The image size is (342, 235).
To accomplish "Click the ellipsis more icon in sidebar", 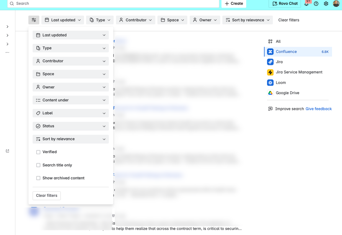I will (x=8, y=53).
